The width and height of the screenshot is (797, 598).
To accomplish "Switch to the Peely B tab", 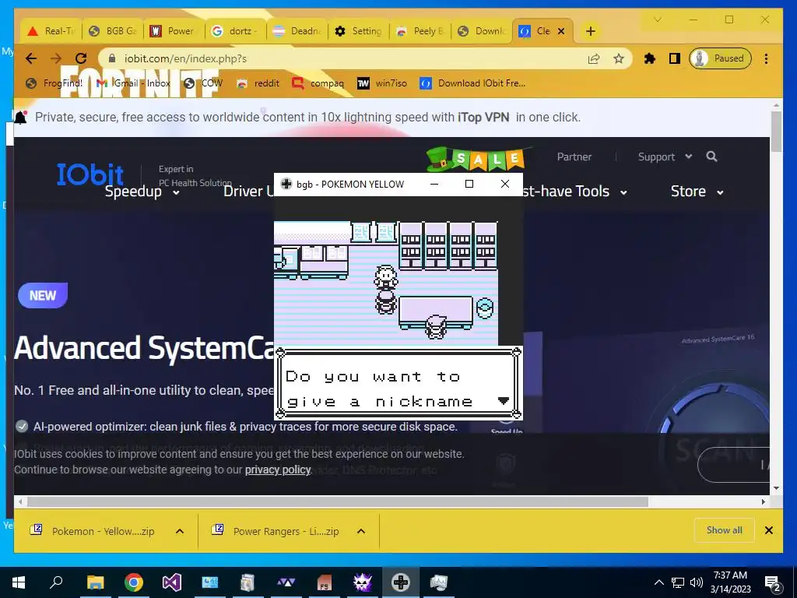I will click(420, 31).
